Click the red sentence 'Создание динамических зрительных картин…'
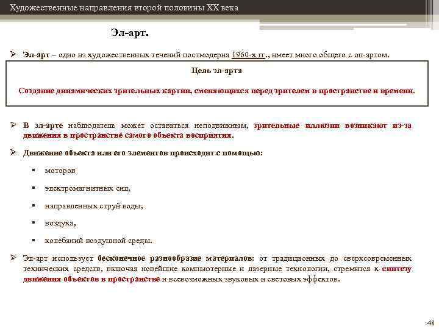The height and width of the screenshot is (329, 439). [x=216, y=91]
